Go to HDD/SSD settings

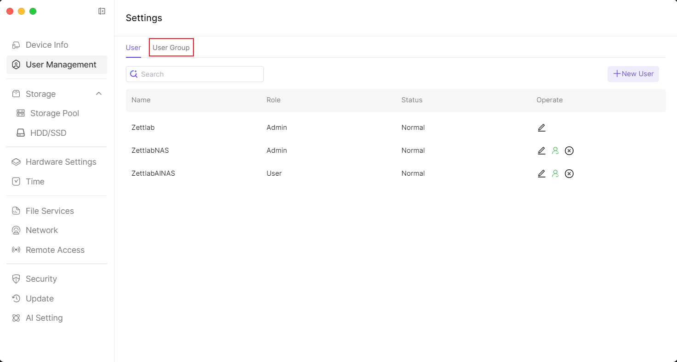pos(48,133)
